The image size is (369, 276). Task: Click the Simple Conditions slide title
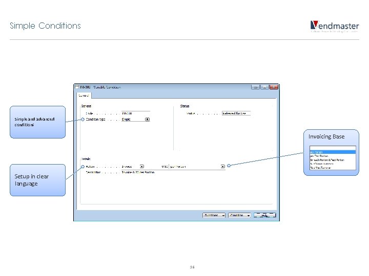coord(45,26)
